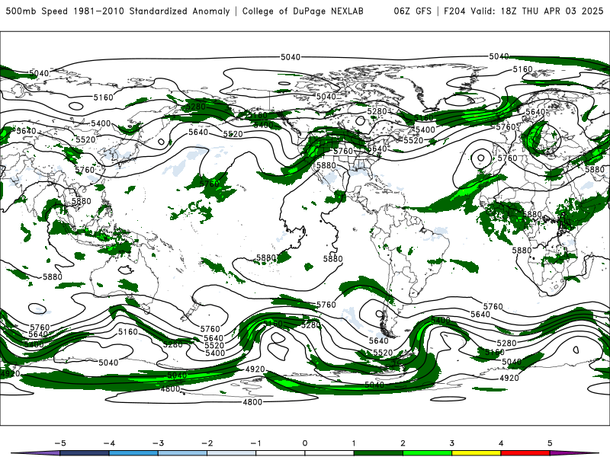Click the '1' colorbar tick label
This screenshot has width=610, height=457.
click(354, 443)
